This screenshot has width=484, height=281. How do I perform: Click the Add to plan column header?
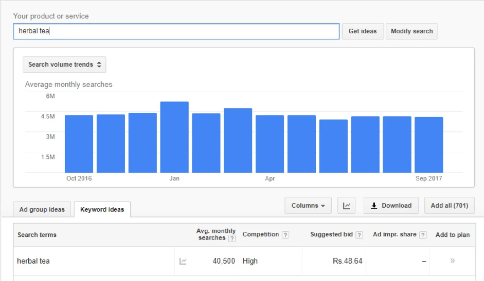click(453, 235)
